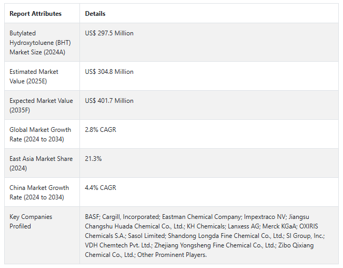The image size is (343, 268).
Task: Select the Estimated Market Value (2025E) cell
Action: pyautogui.click(x=34, y=76)
